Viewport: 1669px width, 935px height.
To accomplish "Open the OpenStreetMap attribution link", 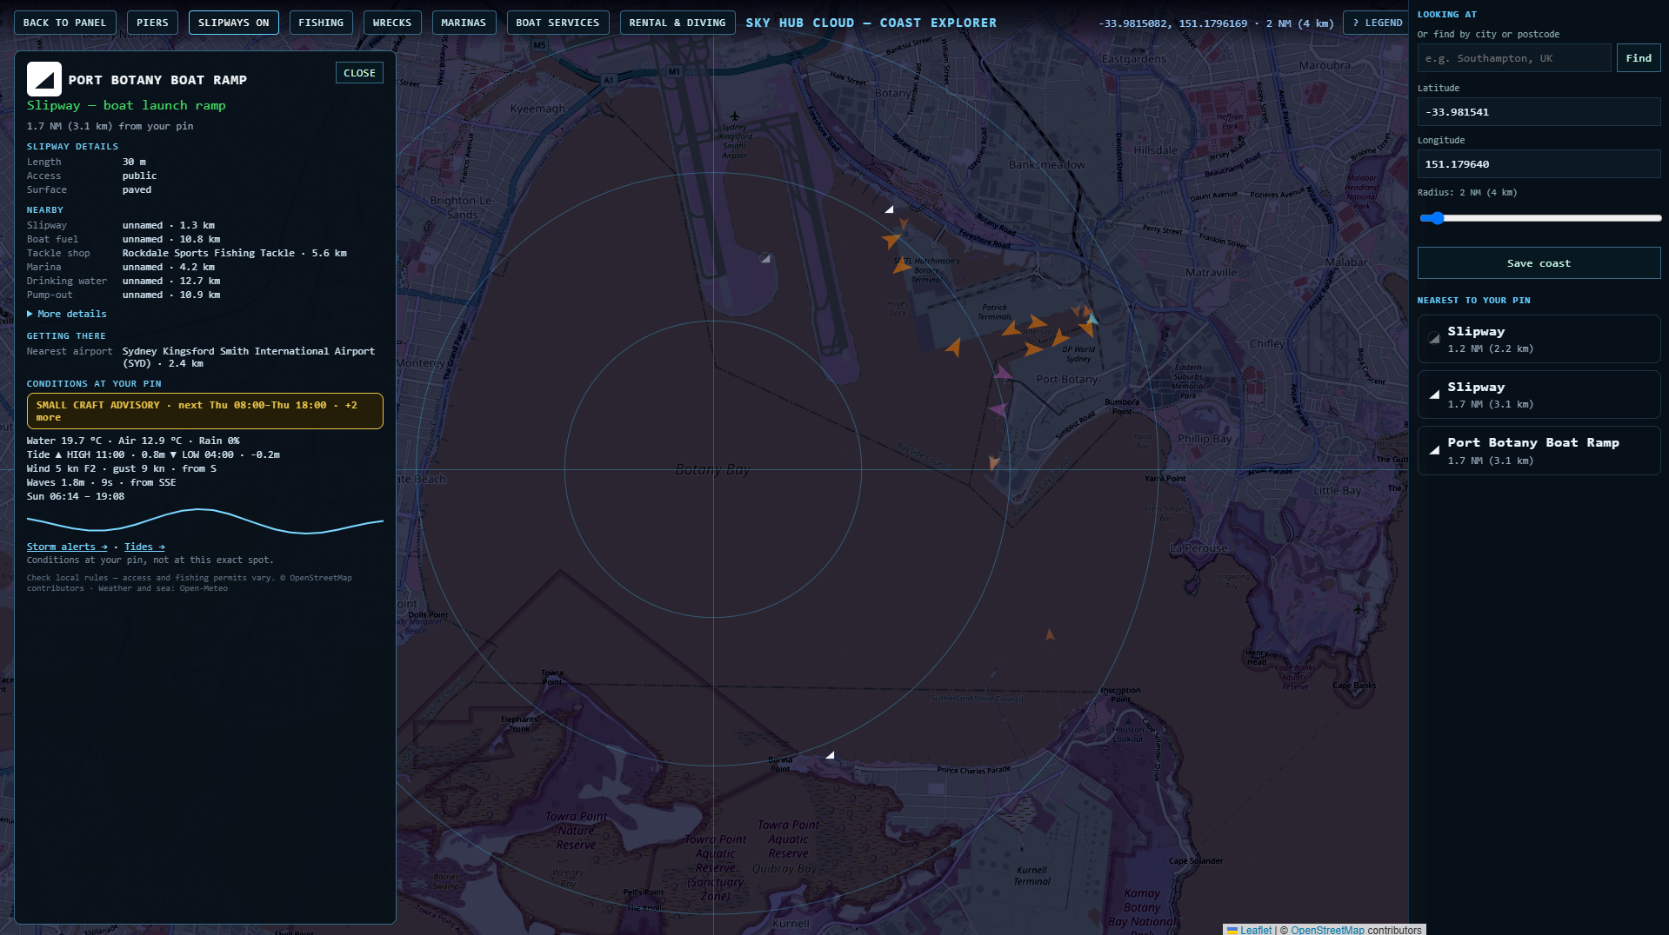I will click(1327, 930).
